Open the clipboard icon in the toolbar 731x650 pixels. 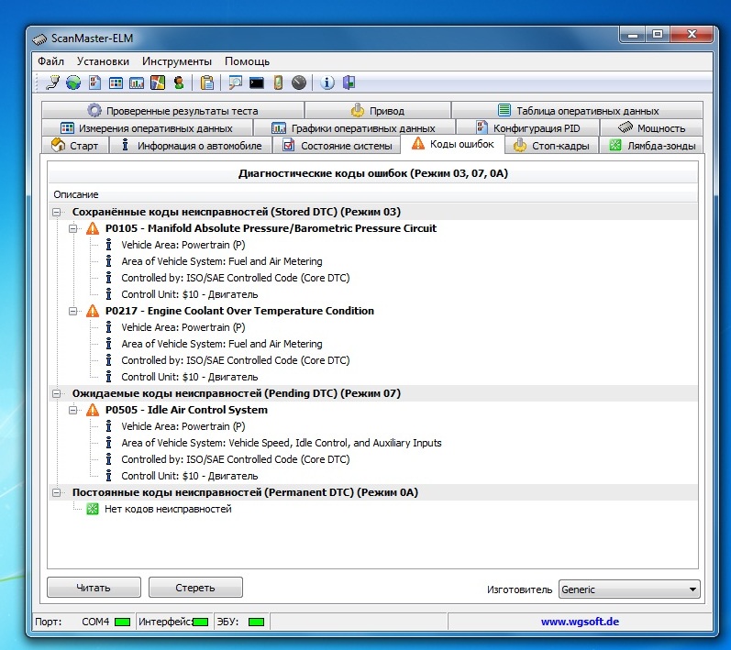[x=207, y=83]
